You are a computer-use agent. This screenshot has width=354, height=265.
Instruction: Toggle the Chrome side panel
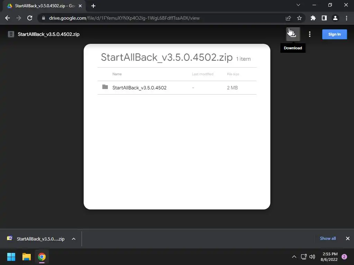324,18
